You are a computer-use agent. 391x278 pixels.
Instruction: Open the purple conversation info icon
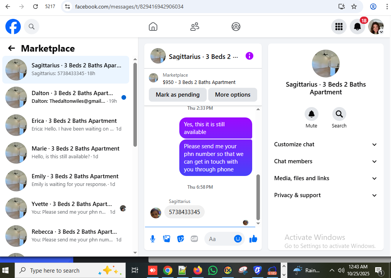[249, 56]
